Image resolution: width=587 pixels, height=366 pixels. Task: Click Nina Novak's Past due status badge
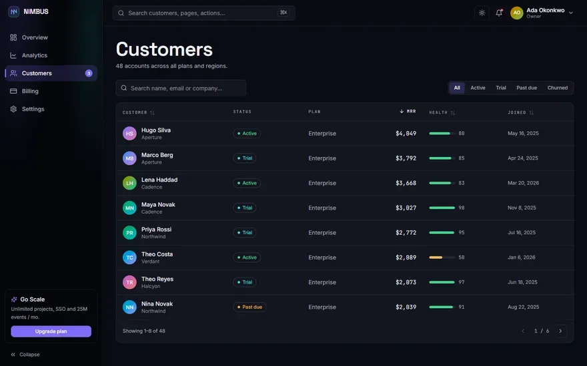[x=249, y=307]
